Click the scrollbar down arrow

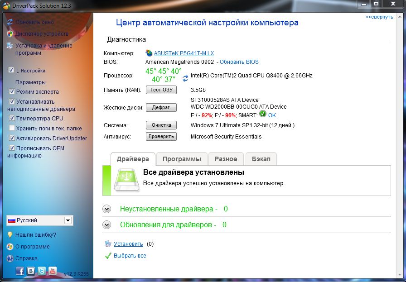tap(399, 274)
